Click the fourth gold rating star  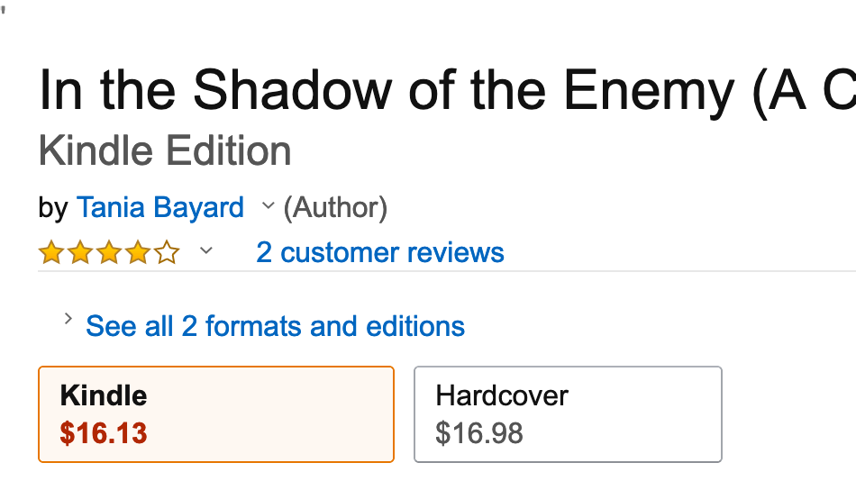(137, 253)
